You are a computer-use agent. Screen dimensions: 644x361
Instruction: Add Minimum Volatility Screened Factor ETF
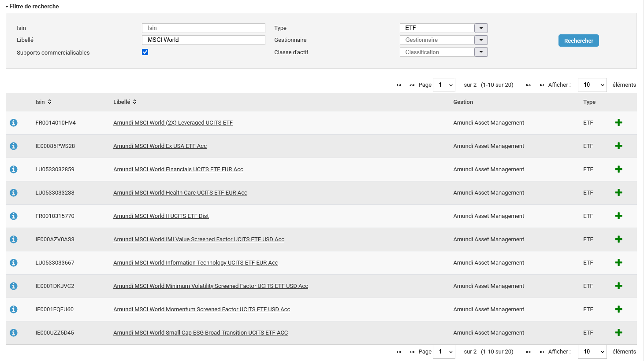click(x=618, y=286)
